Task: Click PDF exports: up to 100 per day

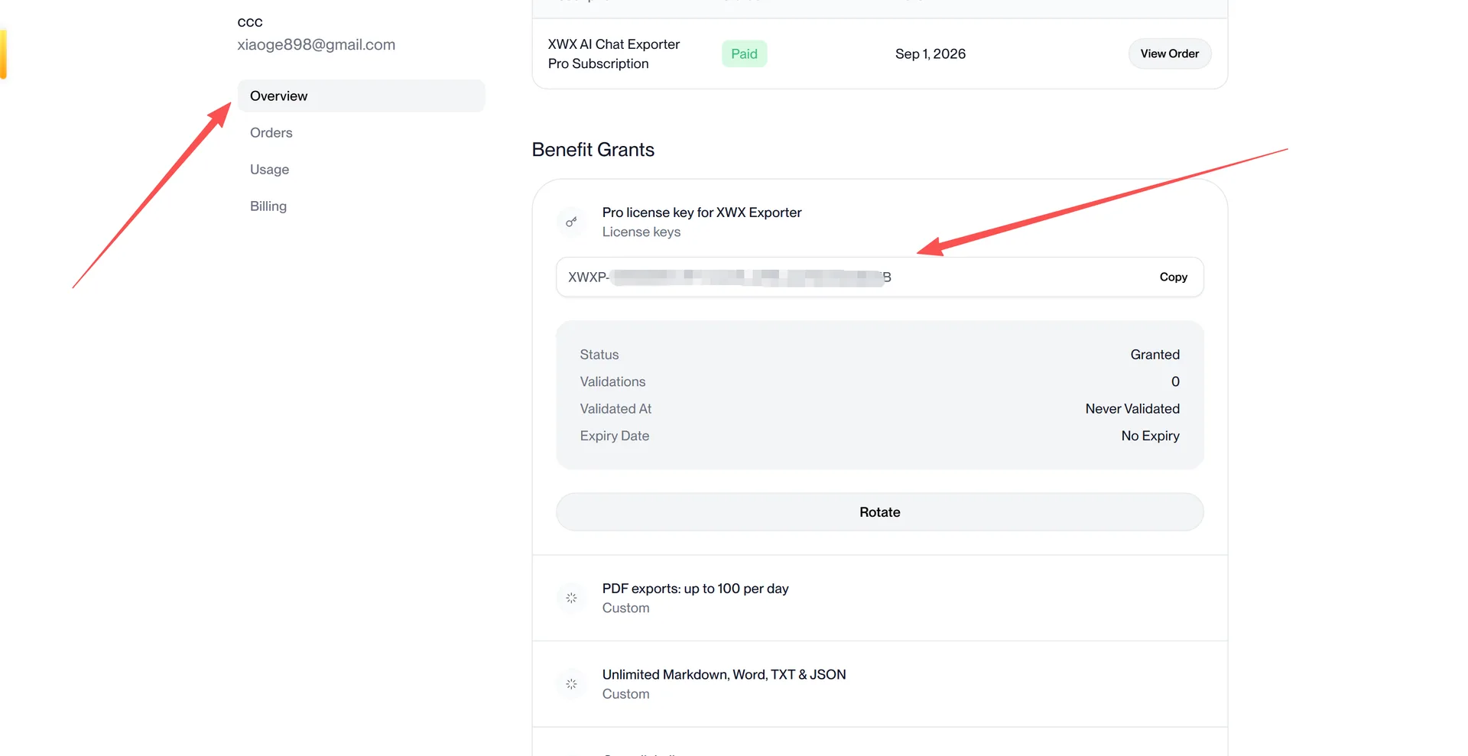Action: [x=695, y=589]
